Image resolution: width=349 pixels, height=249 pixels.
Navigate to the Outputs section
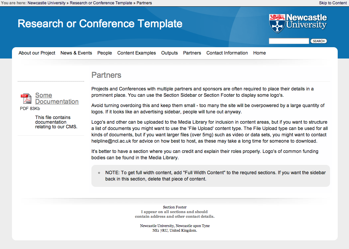170,53
